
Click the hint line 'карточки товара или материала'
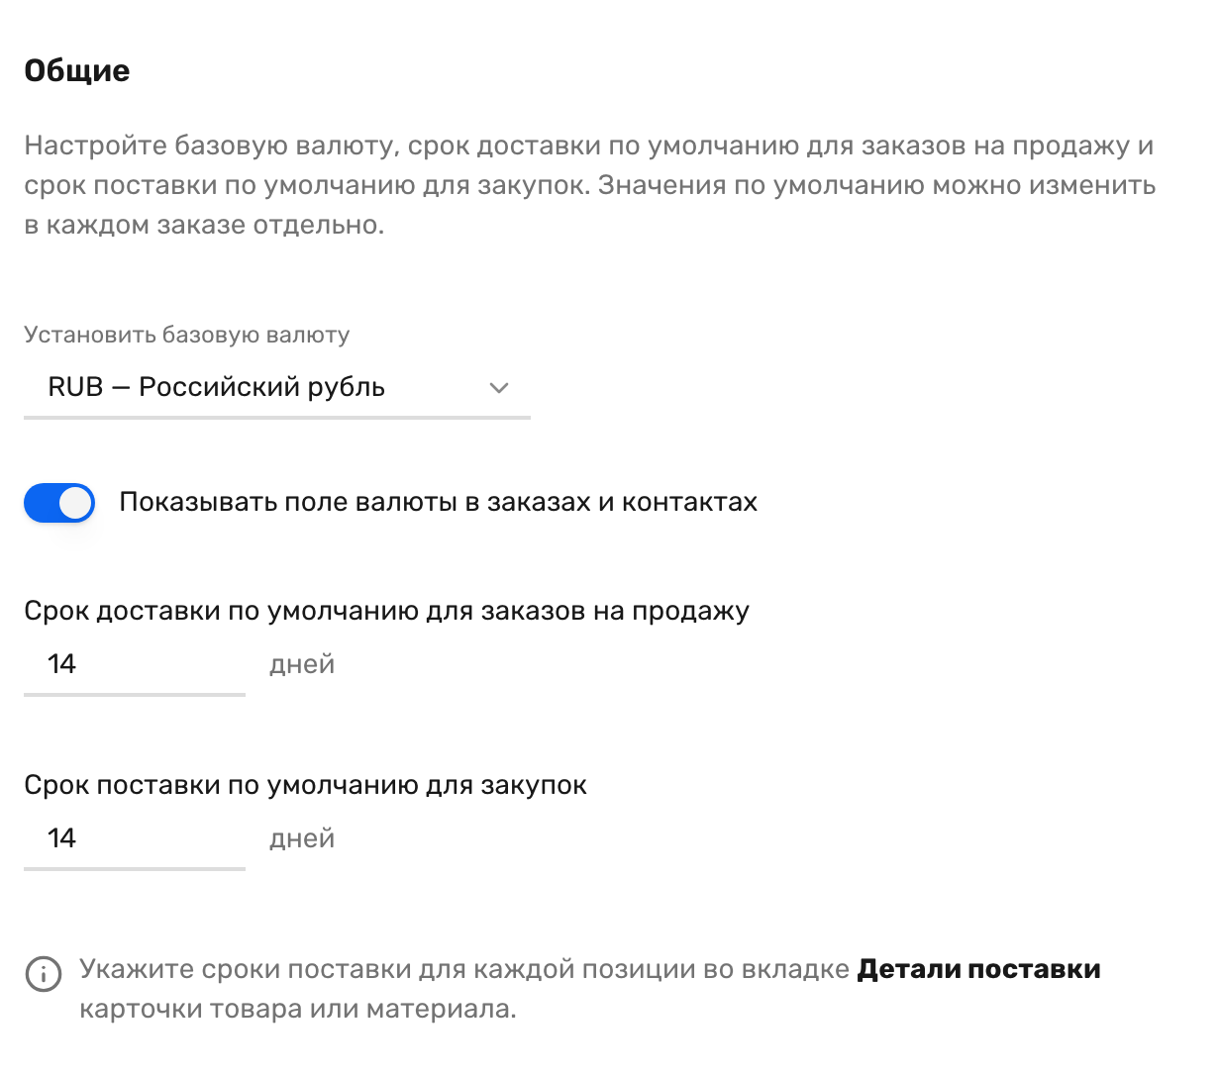coord(296,1010)
